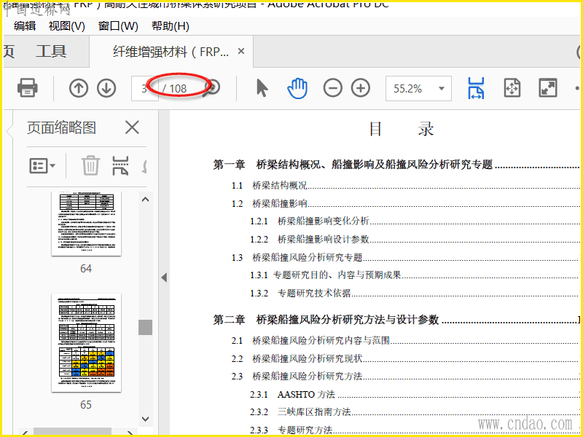Click page label 64 under thumbnail
Screen dimensions: 583x437
click(x=86, y=269)
